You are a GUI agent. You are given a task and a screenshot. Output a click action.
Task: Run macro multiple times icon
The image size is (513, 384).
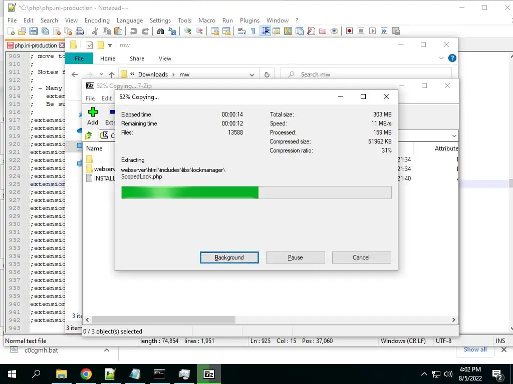[x=384, y=31]
